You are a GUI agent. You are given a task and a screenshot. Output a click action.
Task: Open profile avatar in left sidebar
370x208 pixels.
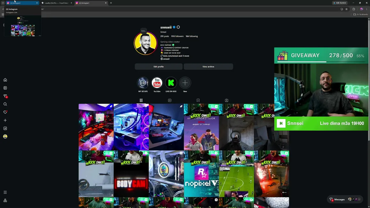[x=5, y=136]
